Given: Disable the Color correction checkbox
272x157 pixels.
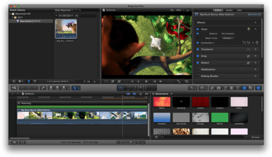Looking at the screenshot, I should 197,29.
